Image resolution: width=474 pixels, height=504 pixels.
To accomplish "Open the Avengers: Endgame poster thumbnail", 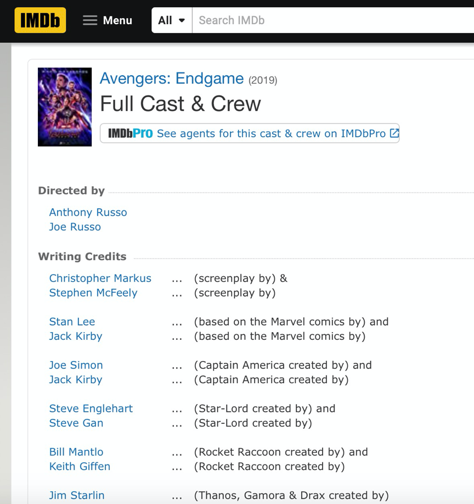I will pyautogui.click(x=65, y=107).
